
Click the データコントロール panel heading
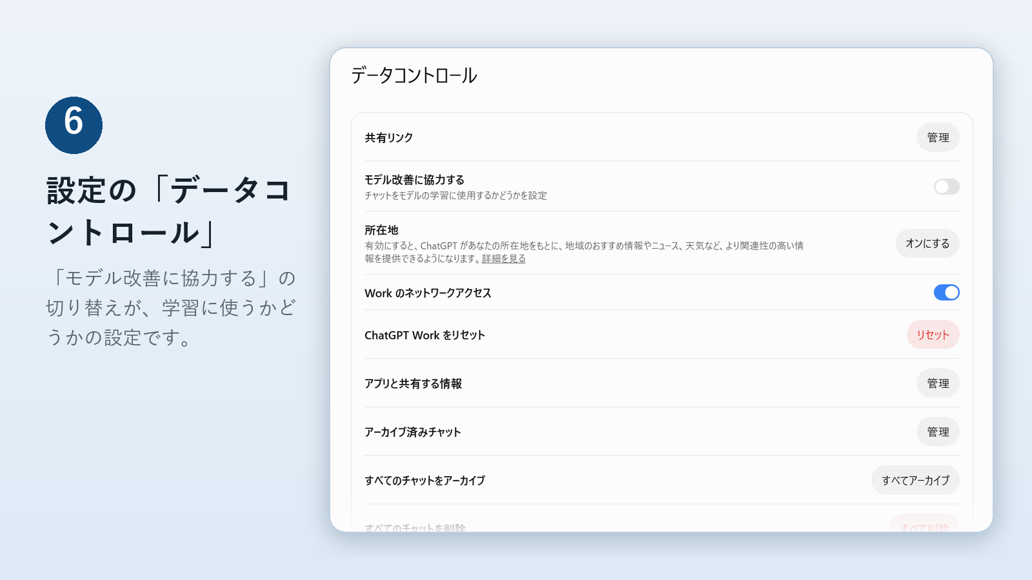pos(414,75)
